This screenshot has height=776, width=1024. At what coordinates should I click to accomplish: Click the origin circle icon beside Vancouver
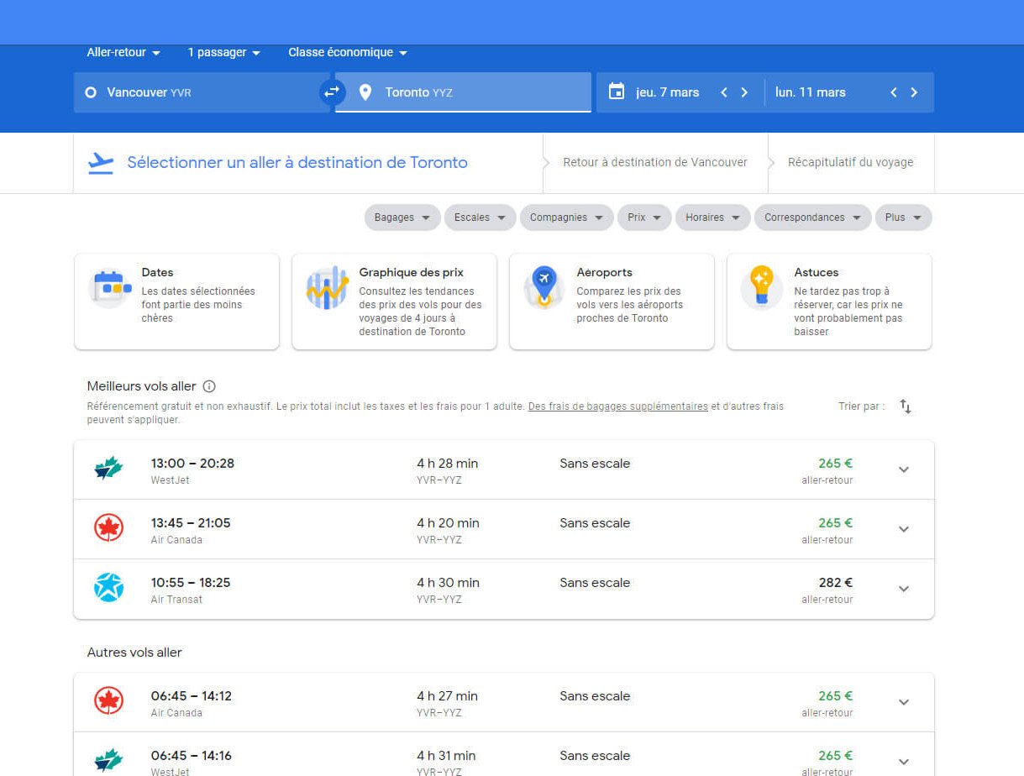coord(91,92)
